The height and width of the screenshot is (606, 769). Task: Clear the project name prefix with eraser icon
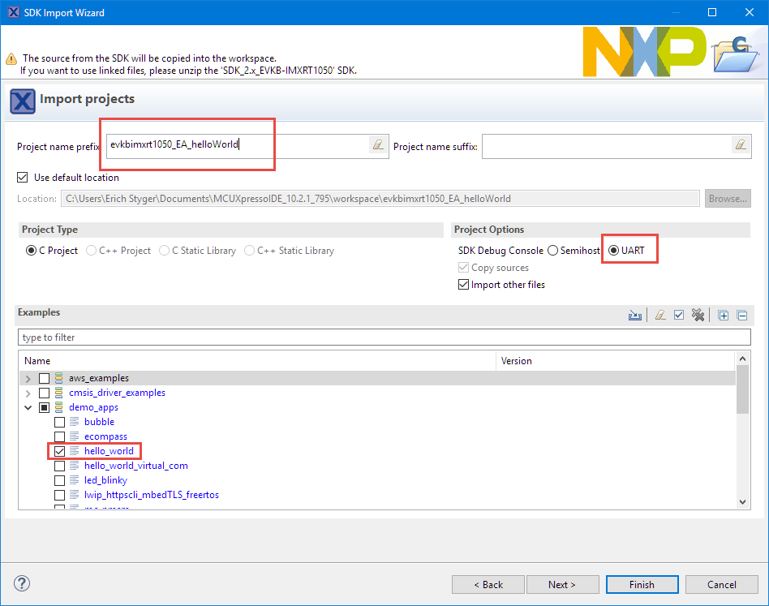377,145
